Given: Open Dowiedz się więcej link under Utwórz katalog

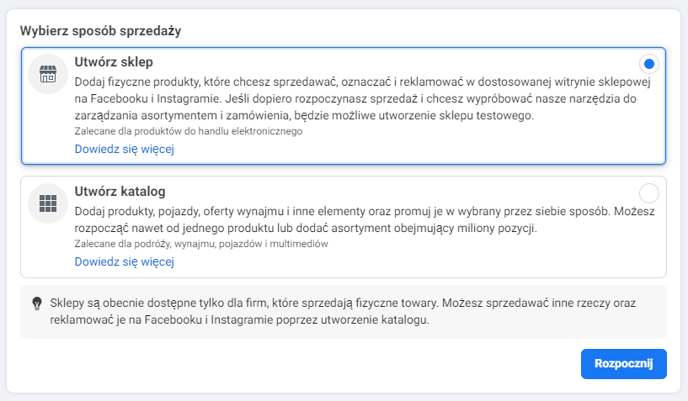Looking at the screenshot, I should click(x=124, y=261).
